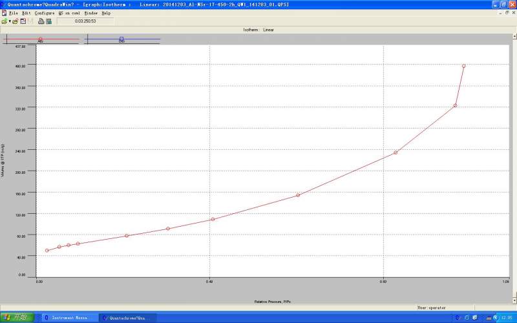
Task: Minimize the graph child window
Action: pyautogui.click(x=501, y=13)
